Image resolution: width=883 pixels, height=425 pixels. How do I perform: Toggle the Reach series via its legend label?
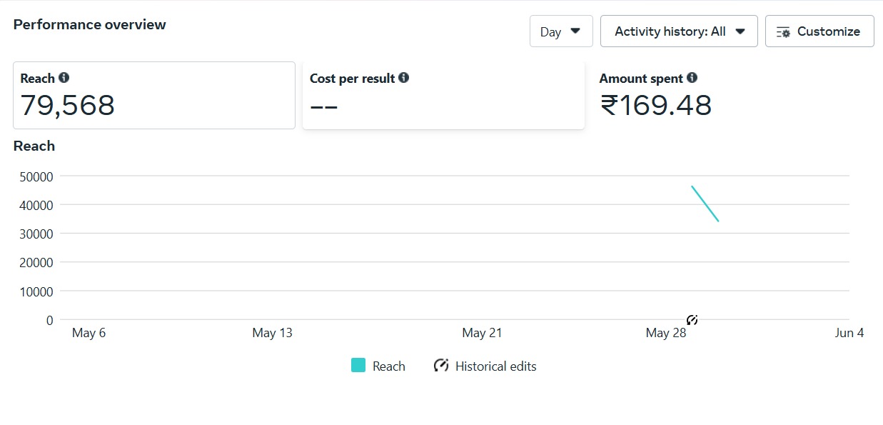[388, 366]
